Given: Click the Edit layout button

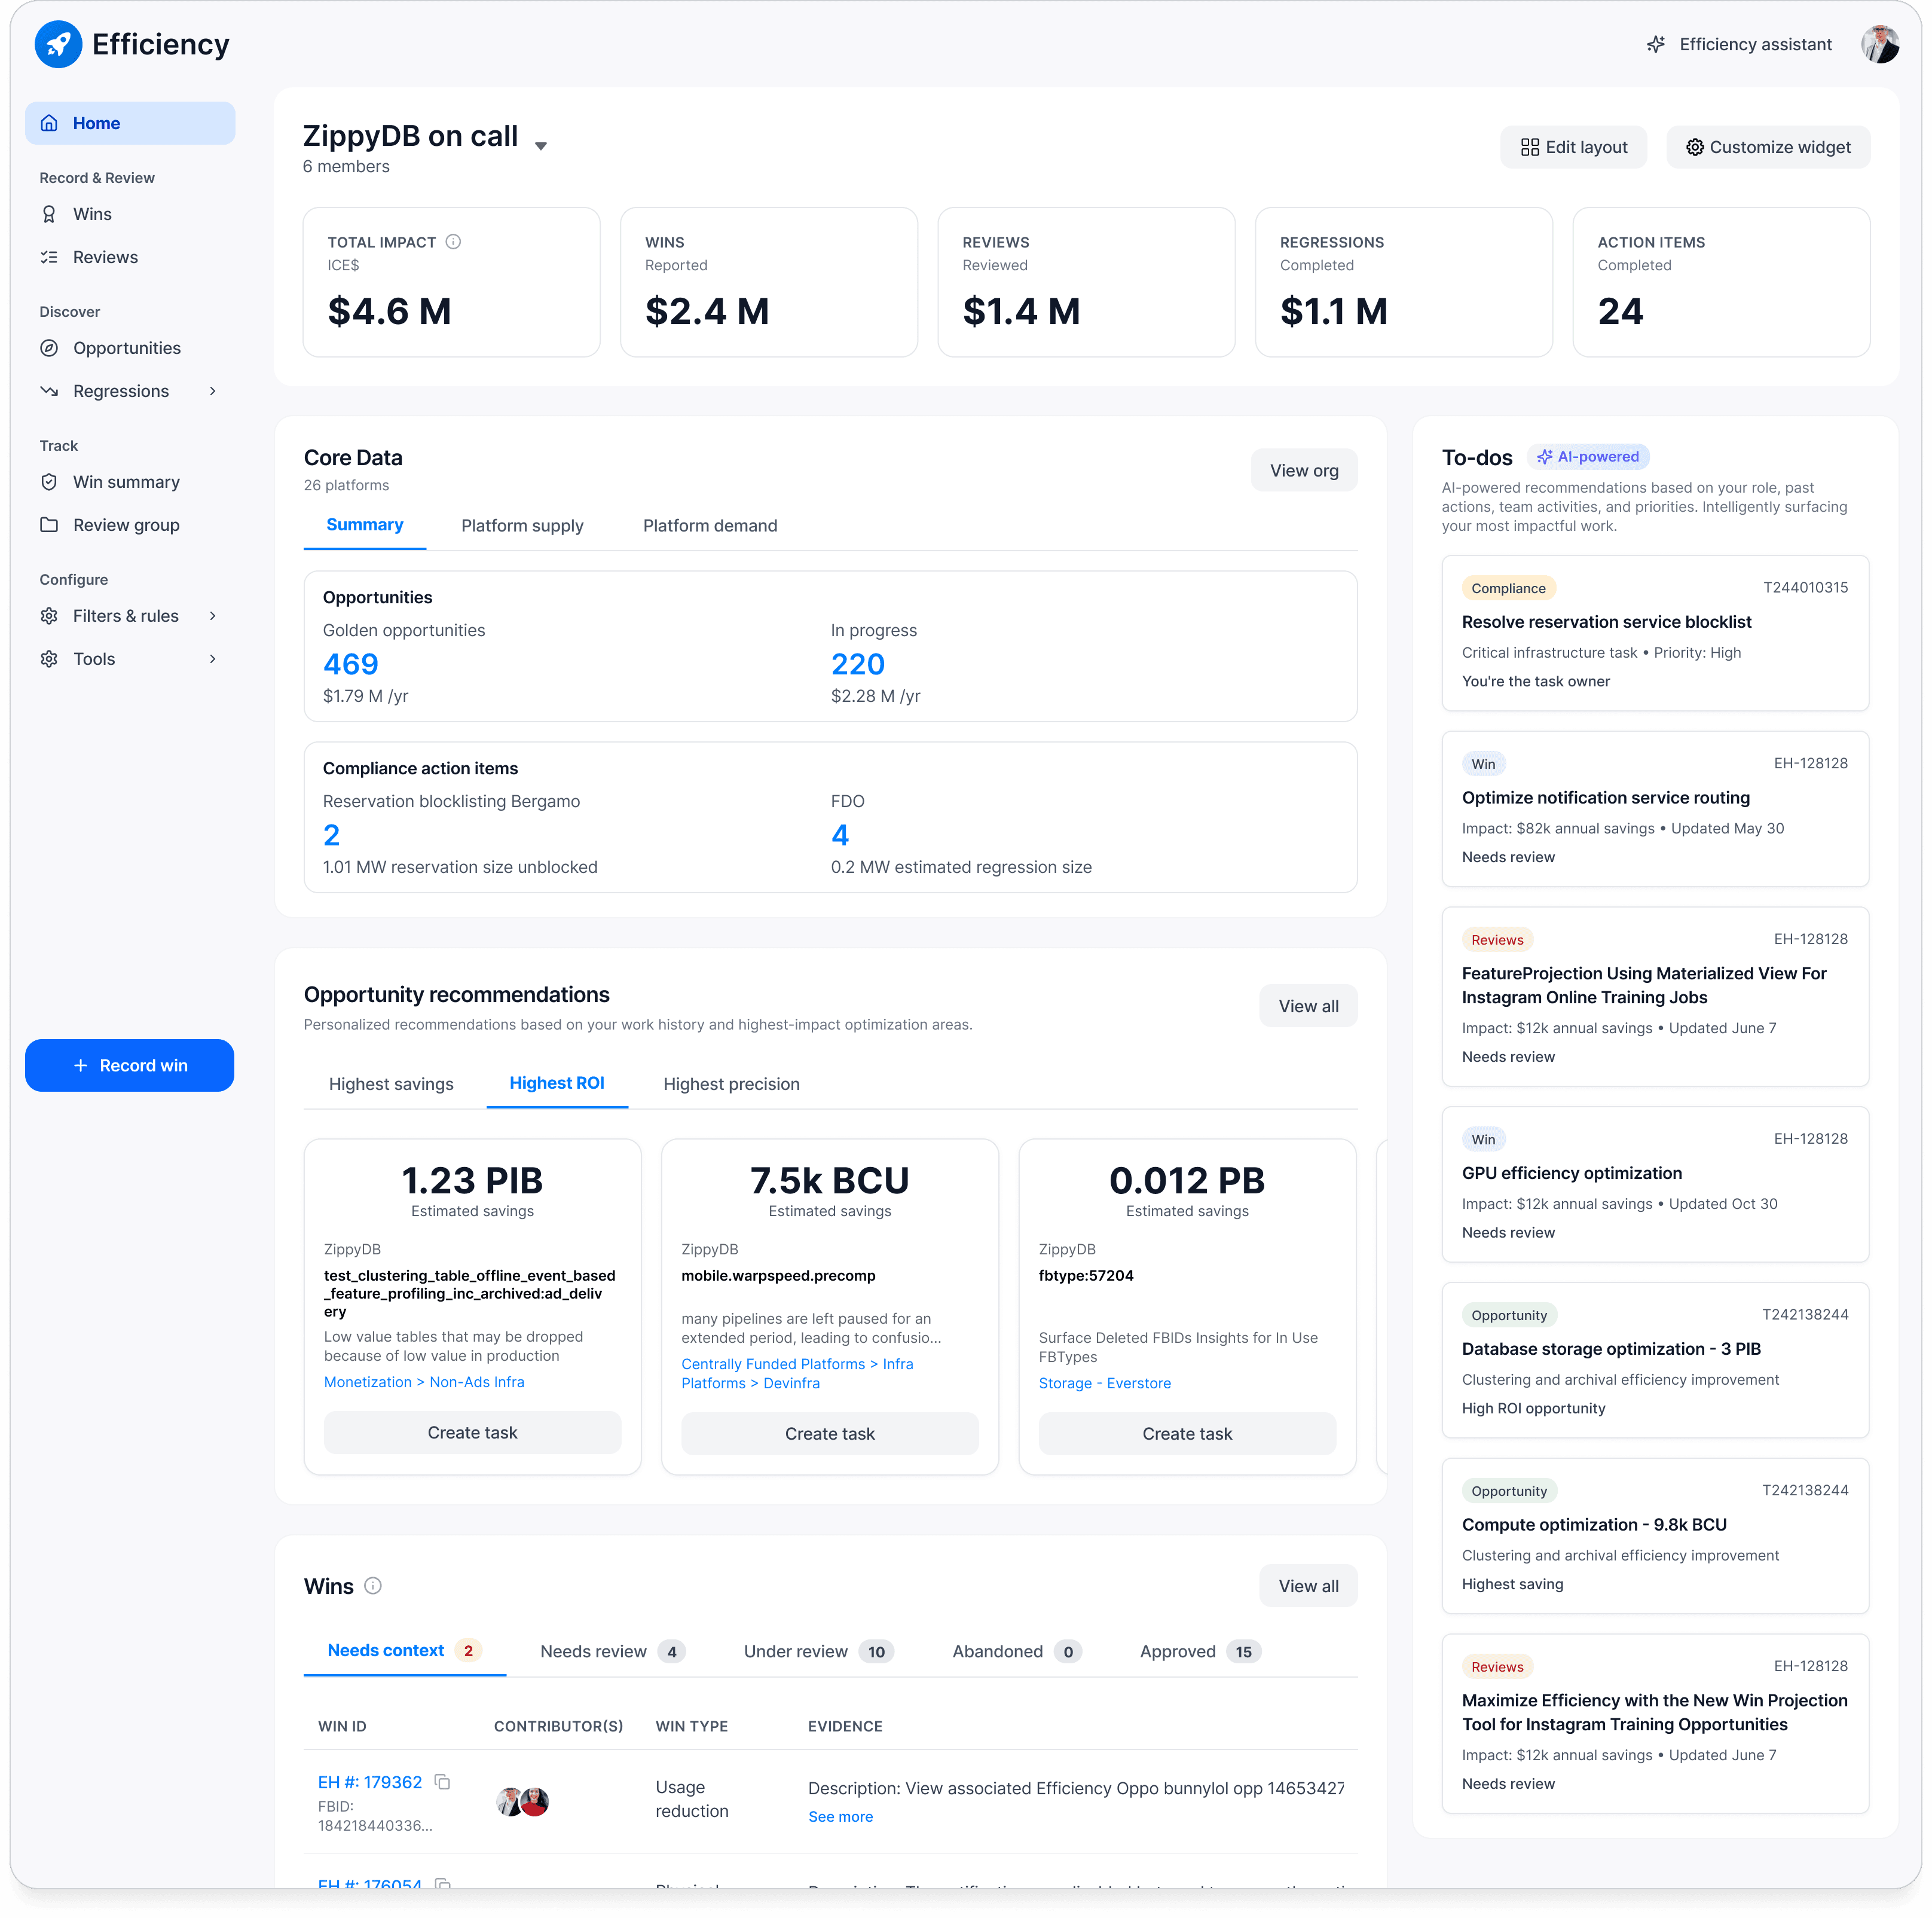Looking at the screenshot, I should pos(1573,147).
